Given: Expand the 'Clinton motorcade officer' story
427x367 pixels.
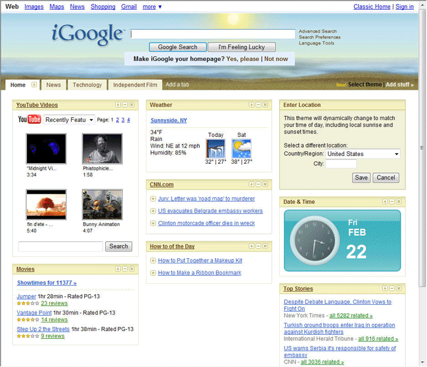Looking at the screenshot, I should click(x=153, y=223).
